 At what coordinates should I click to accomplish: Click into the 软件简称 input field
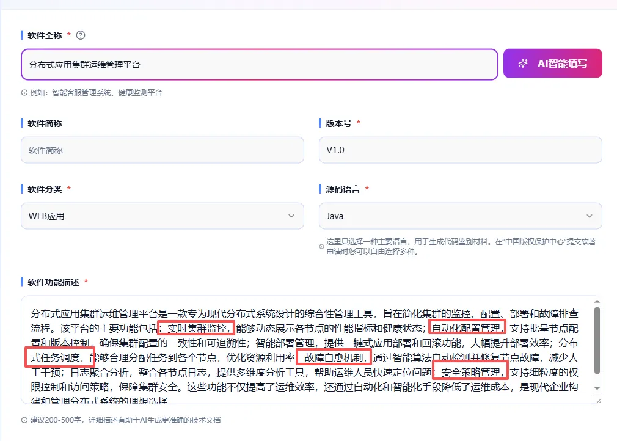tap(162, 150)
